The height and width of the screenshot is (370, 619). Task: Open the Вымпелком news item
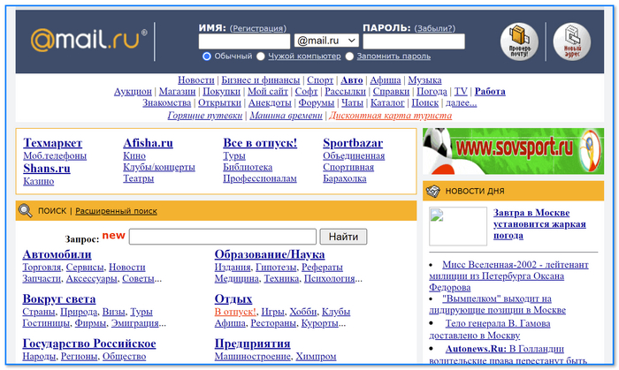coord(497,305)
